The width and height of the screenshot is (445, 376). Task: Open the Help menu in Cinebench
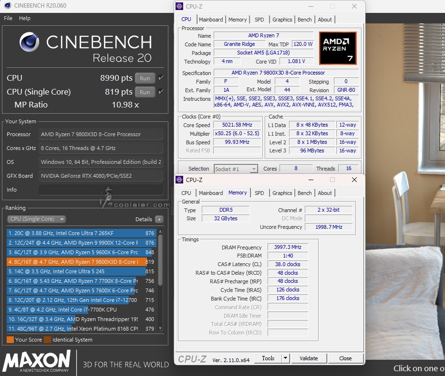tap(25, 18)
